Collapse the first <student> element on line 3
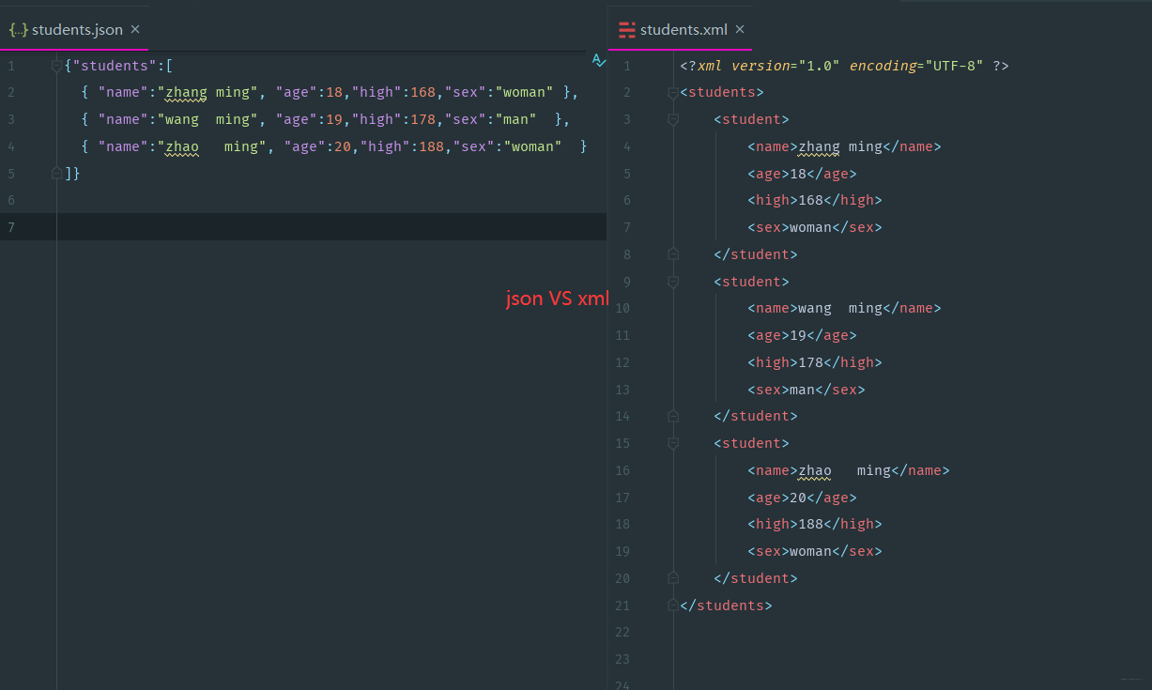The height and width of the screenshot is (690, 1152). point(673,120)
